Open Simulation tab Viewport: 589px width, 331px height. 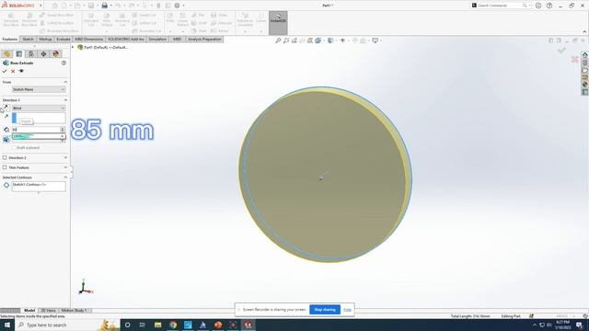tap(157, 40)
